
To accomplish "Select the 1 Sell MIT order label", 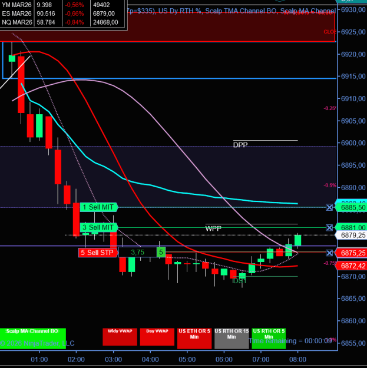I will pos(99,207).
